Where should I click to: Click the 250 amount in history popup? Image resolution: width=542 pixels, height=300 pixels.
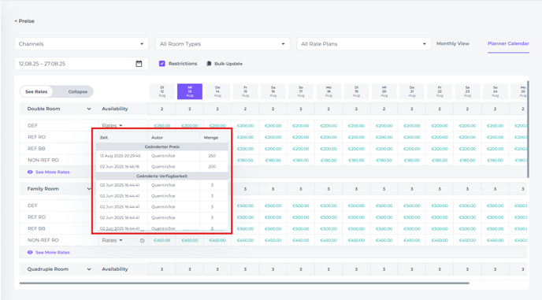coord(212,156)
